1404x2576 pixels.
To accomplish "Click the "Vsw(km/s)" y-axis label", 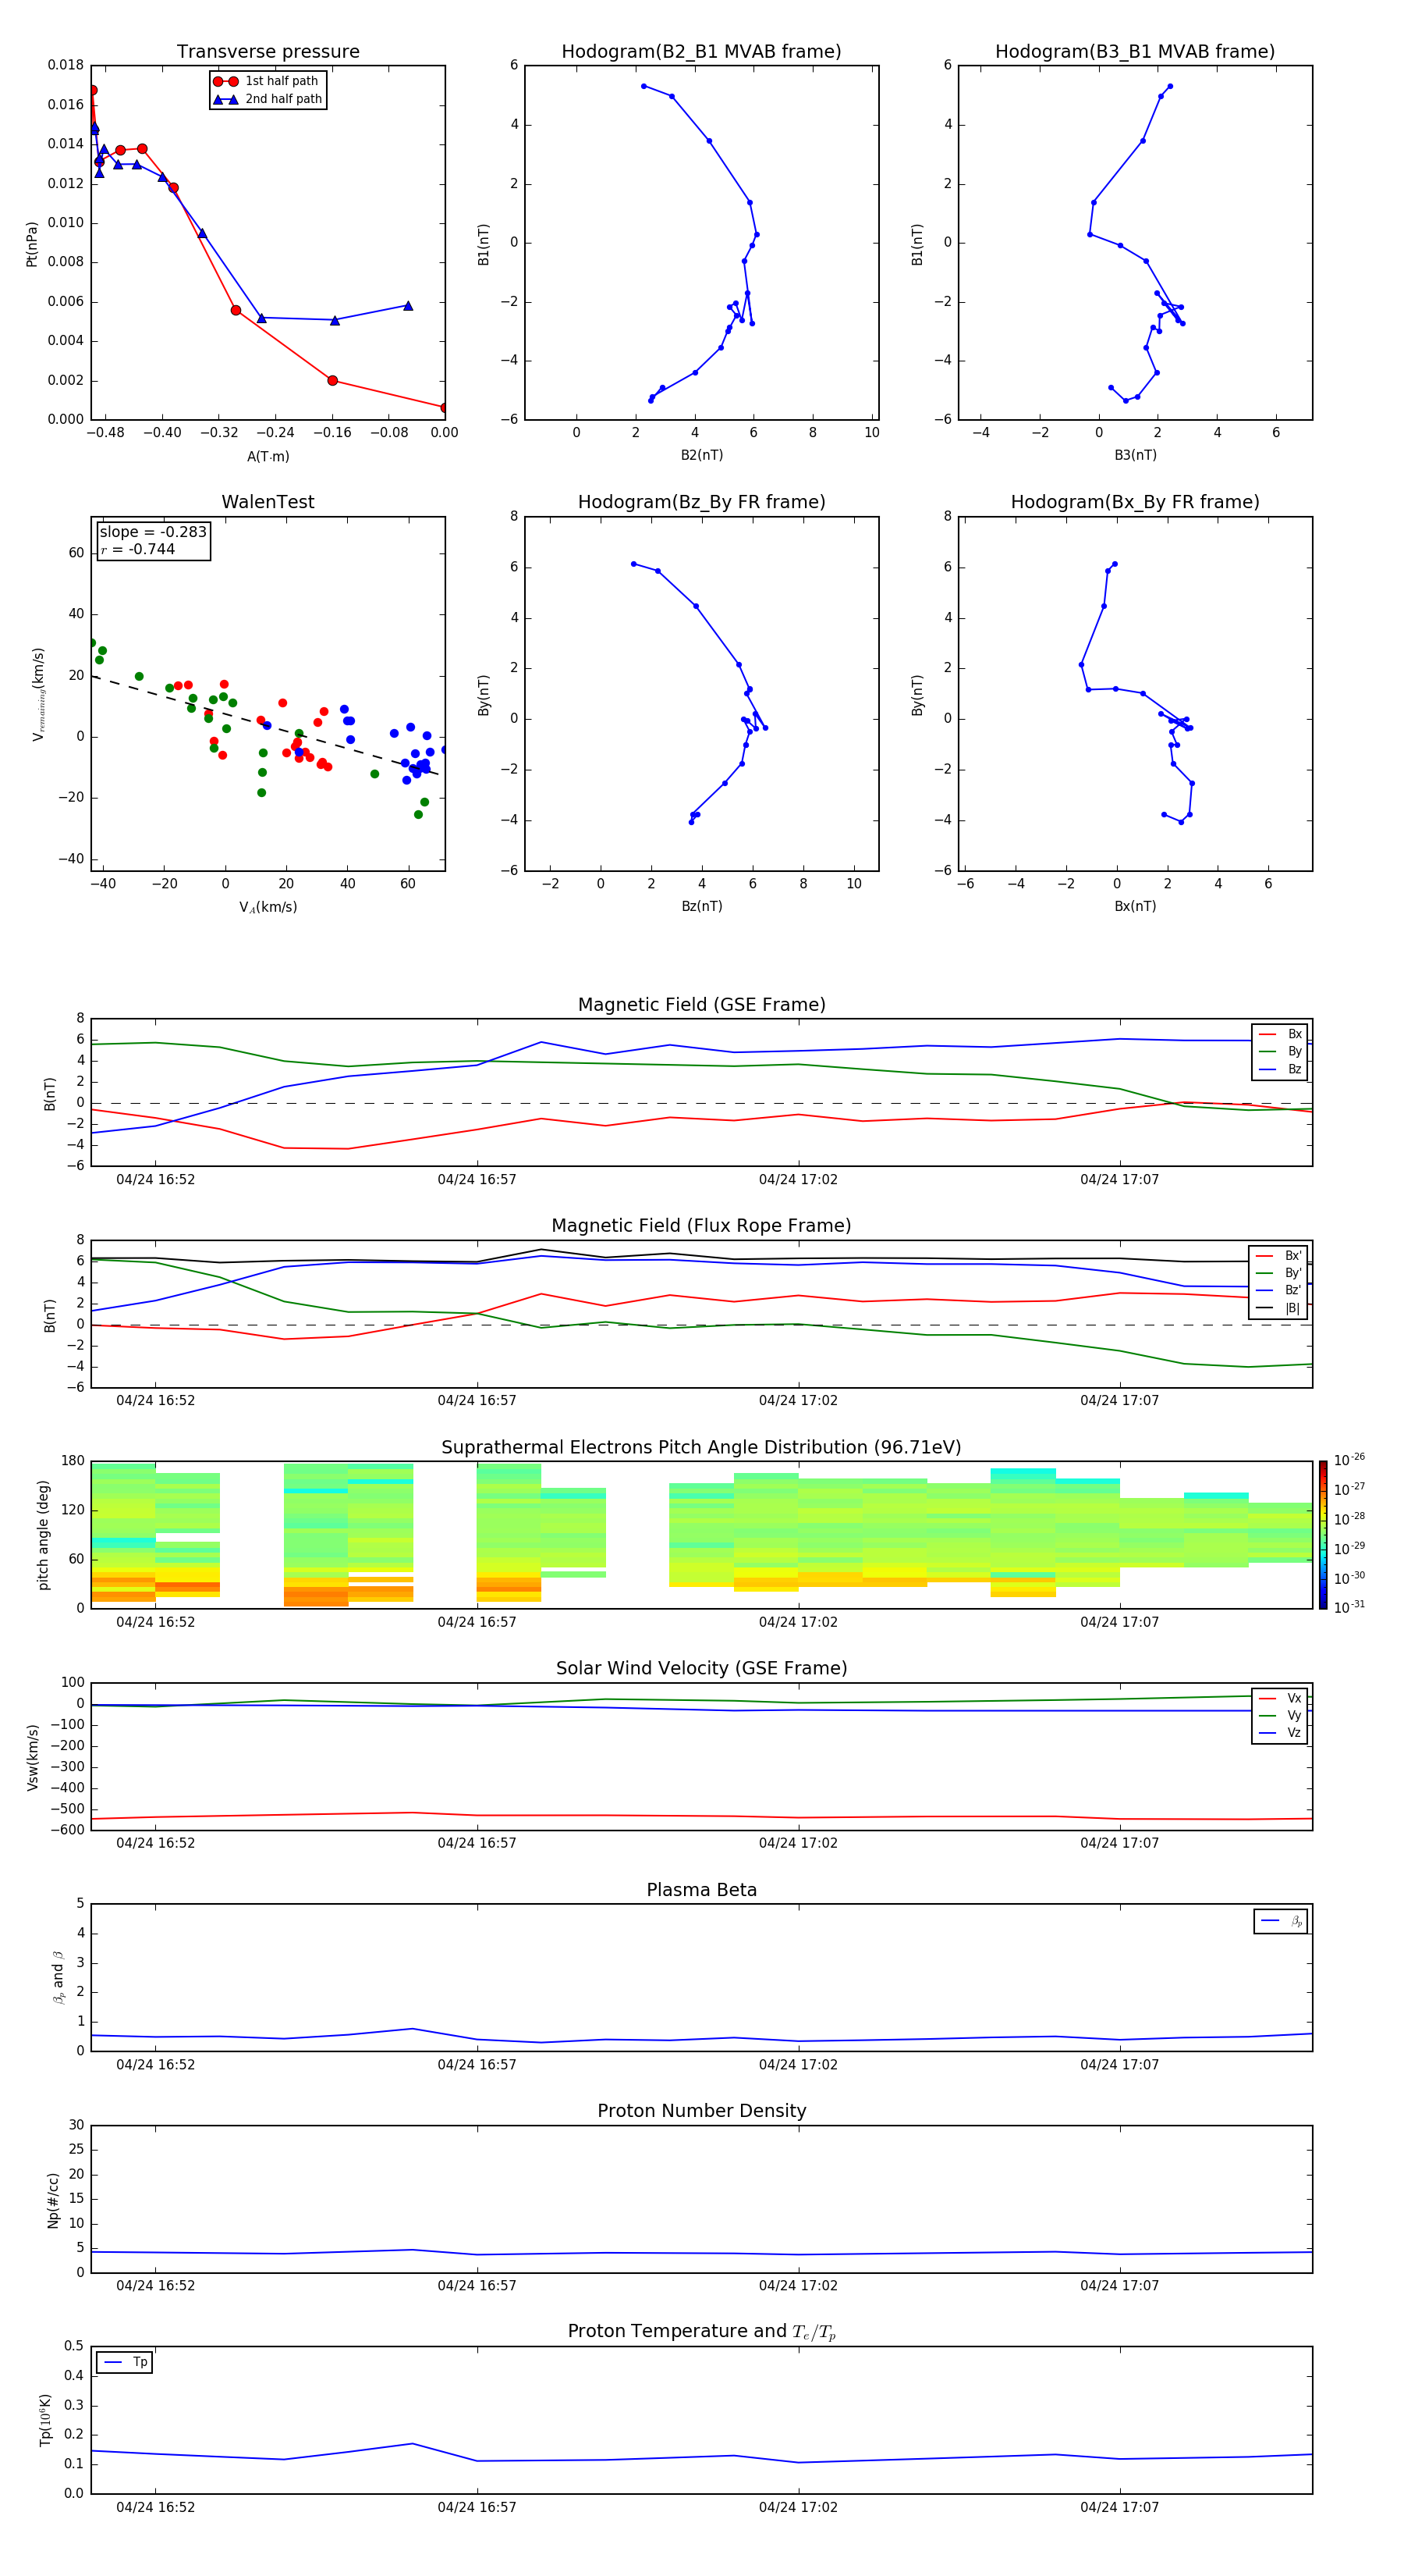I will tap(33, 1757).
